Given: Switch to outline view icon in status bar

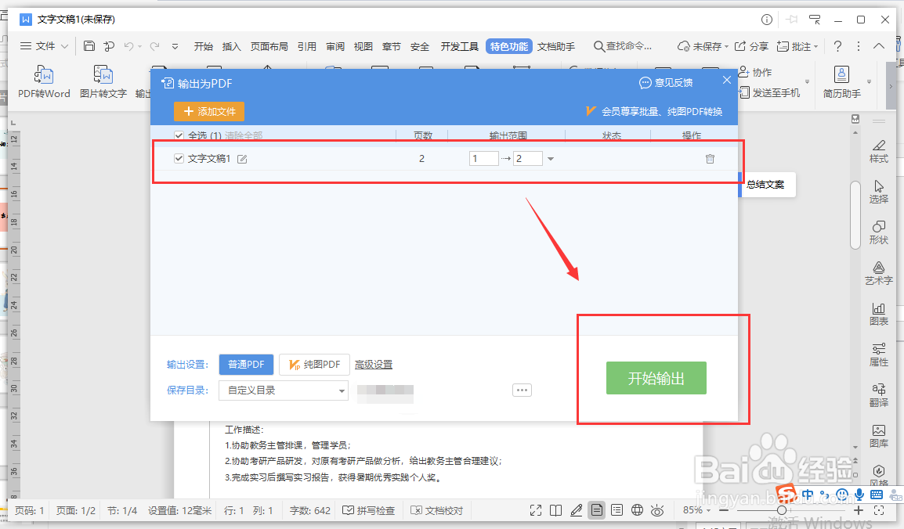Looking at the screenshot, I should [617, 510].
